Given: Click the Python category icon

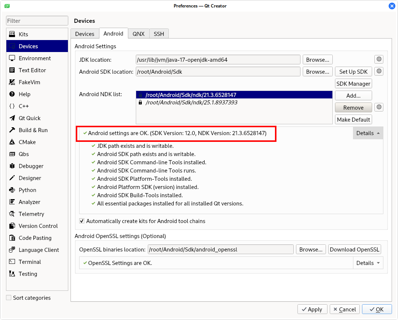Looking at the screenshot, I should (12, 190).
